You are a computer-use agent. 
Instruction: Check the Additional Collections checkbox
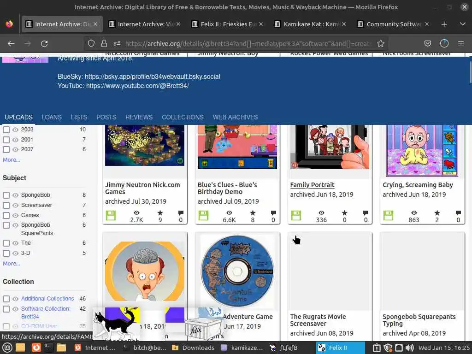tap(6, 299)
